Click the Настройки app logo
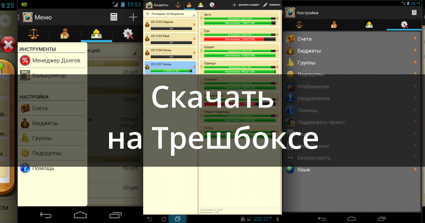 pyautogui.click(x=290, y=13)
